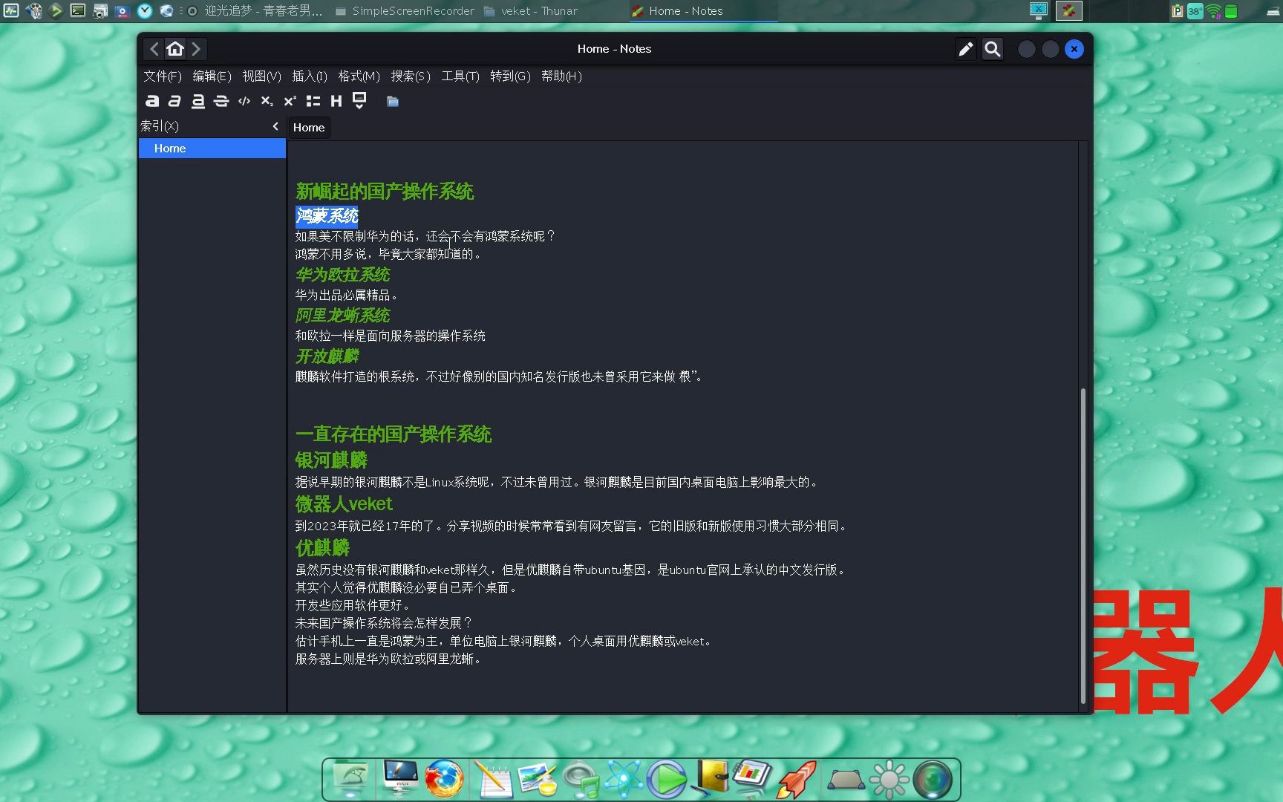Click heading 银河麒麟
Screen dimensions: 1283x802
331,460
